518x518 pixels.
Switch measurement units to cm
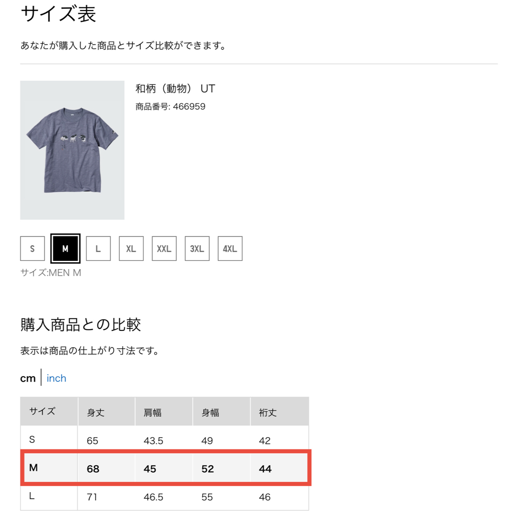(28, 378)
